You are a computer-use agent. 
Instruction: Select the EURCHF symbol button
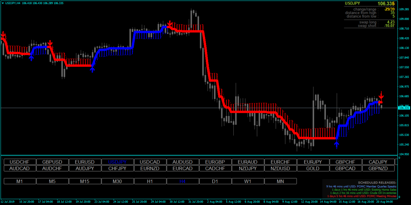pos(280,162)
